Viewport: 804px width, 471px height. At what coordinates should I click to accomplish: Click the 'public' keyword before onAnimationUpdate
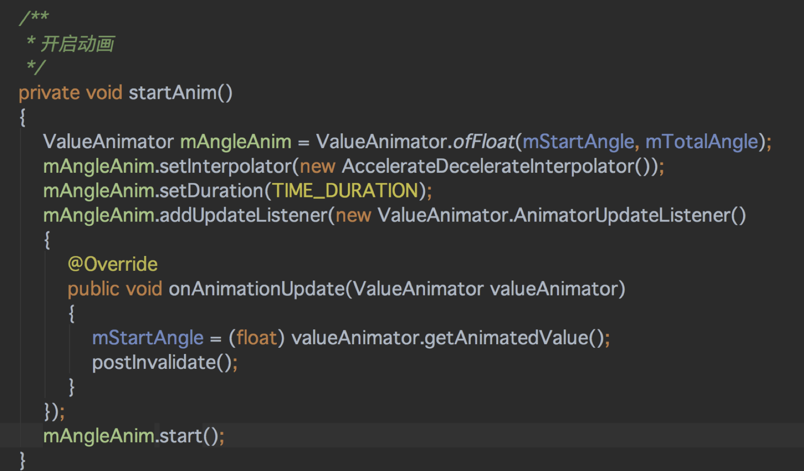coord(93,289)
